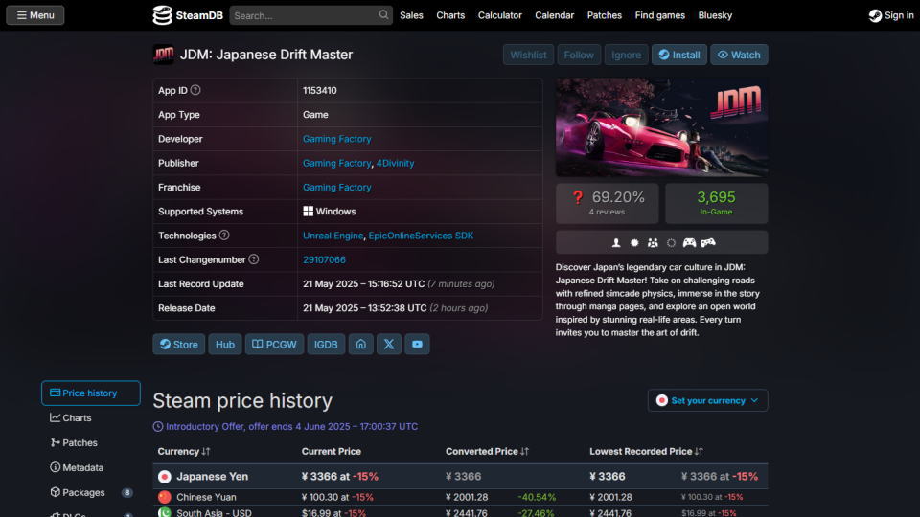Click the Japanese Yen flag icon

coord(165,477)
